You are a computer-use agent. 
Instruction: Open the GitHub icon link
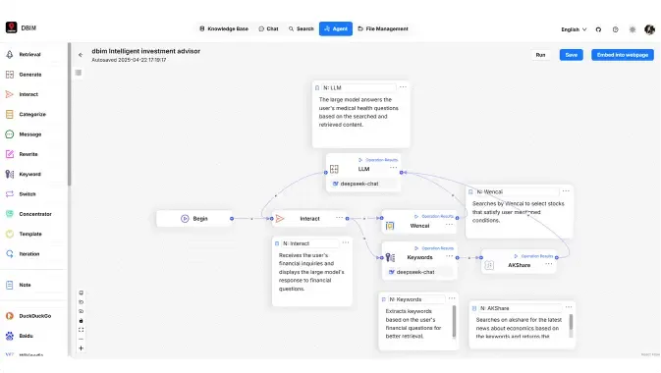598,29
